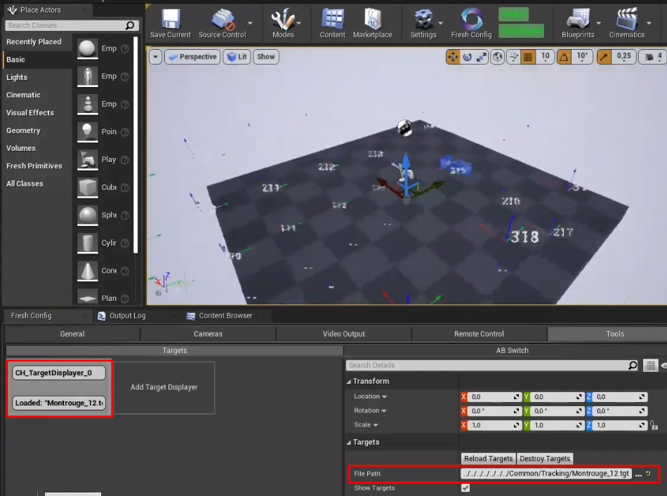Screen dimensions: 667x496
Task: Select the Point Light icon
Action: pyautogui.click(x=87, y=132)
